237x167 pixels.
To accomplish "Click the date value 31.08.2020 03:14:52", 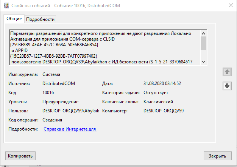I will tap(162, 83).
